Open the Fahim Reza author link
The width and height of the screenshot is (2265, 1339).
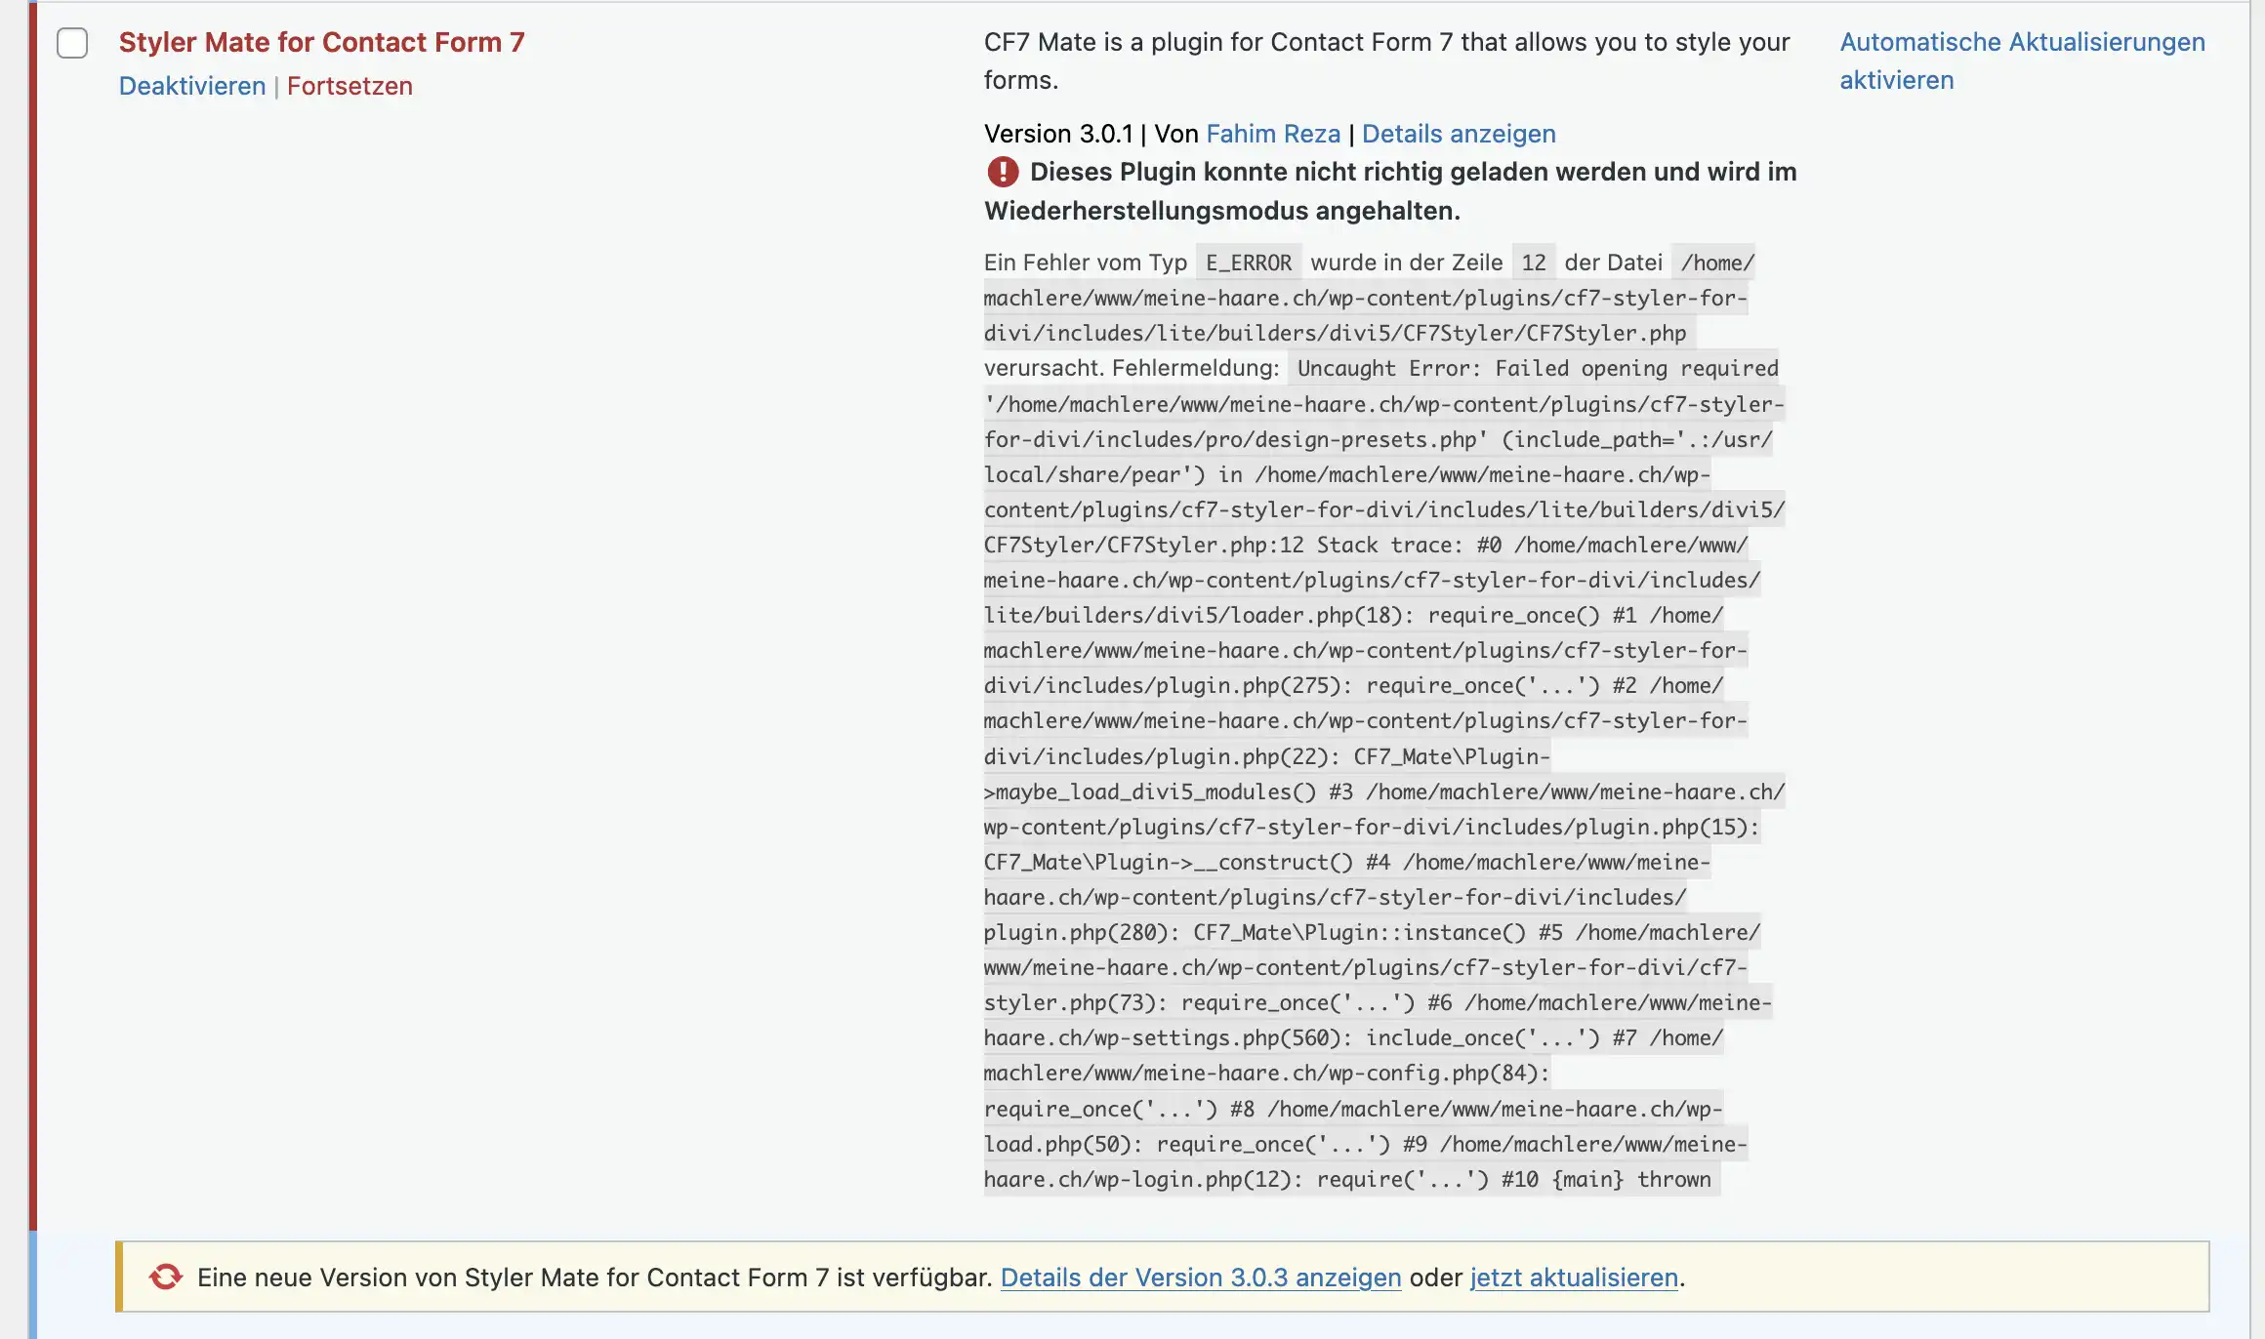click(x=1273, y=134)
